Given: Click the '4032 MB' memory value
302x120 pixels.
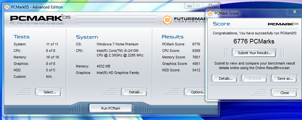Looking at the screenshot, I should (x=103, y=66).
